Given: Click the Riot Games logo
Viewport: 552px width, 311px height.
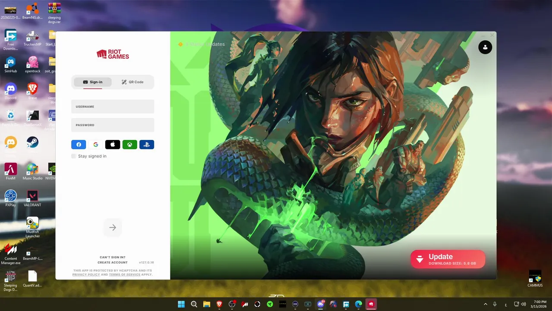Looking at the screenshot, I should 113,54.
